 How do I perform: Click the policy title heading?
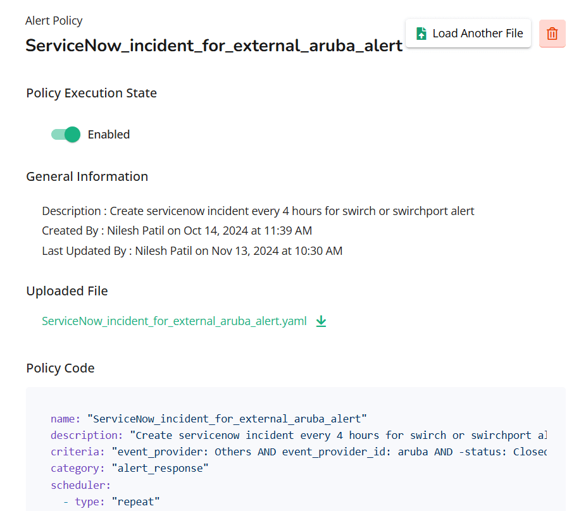tap(214, 46)
